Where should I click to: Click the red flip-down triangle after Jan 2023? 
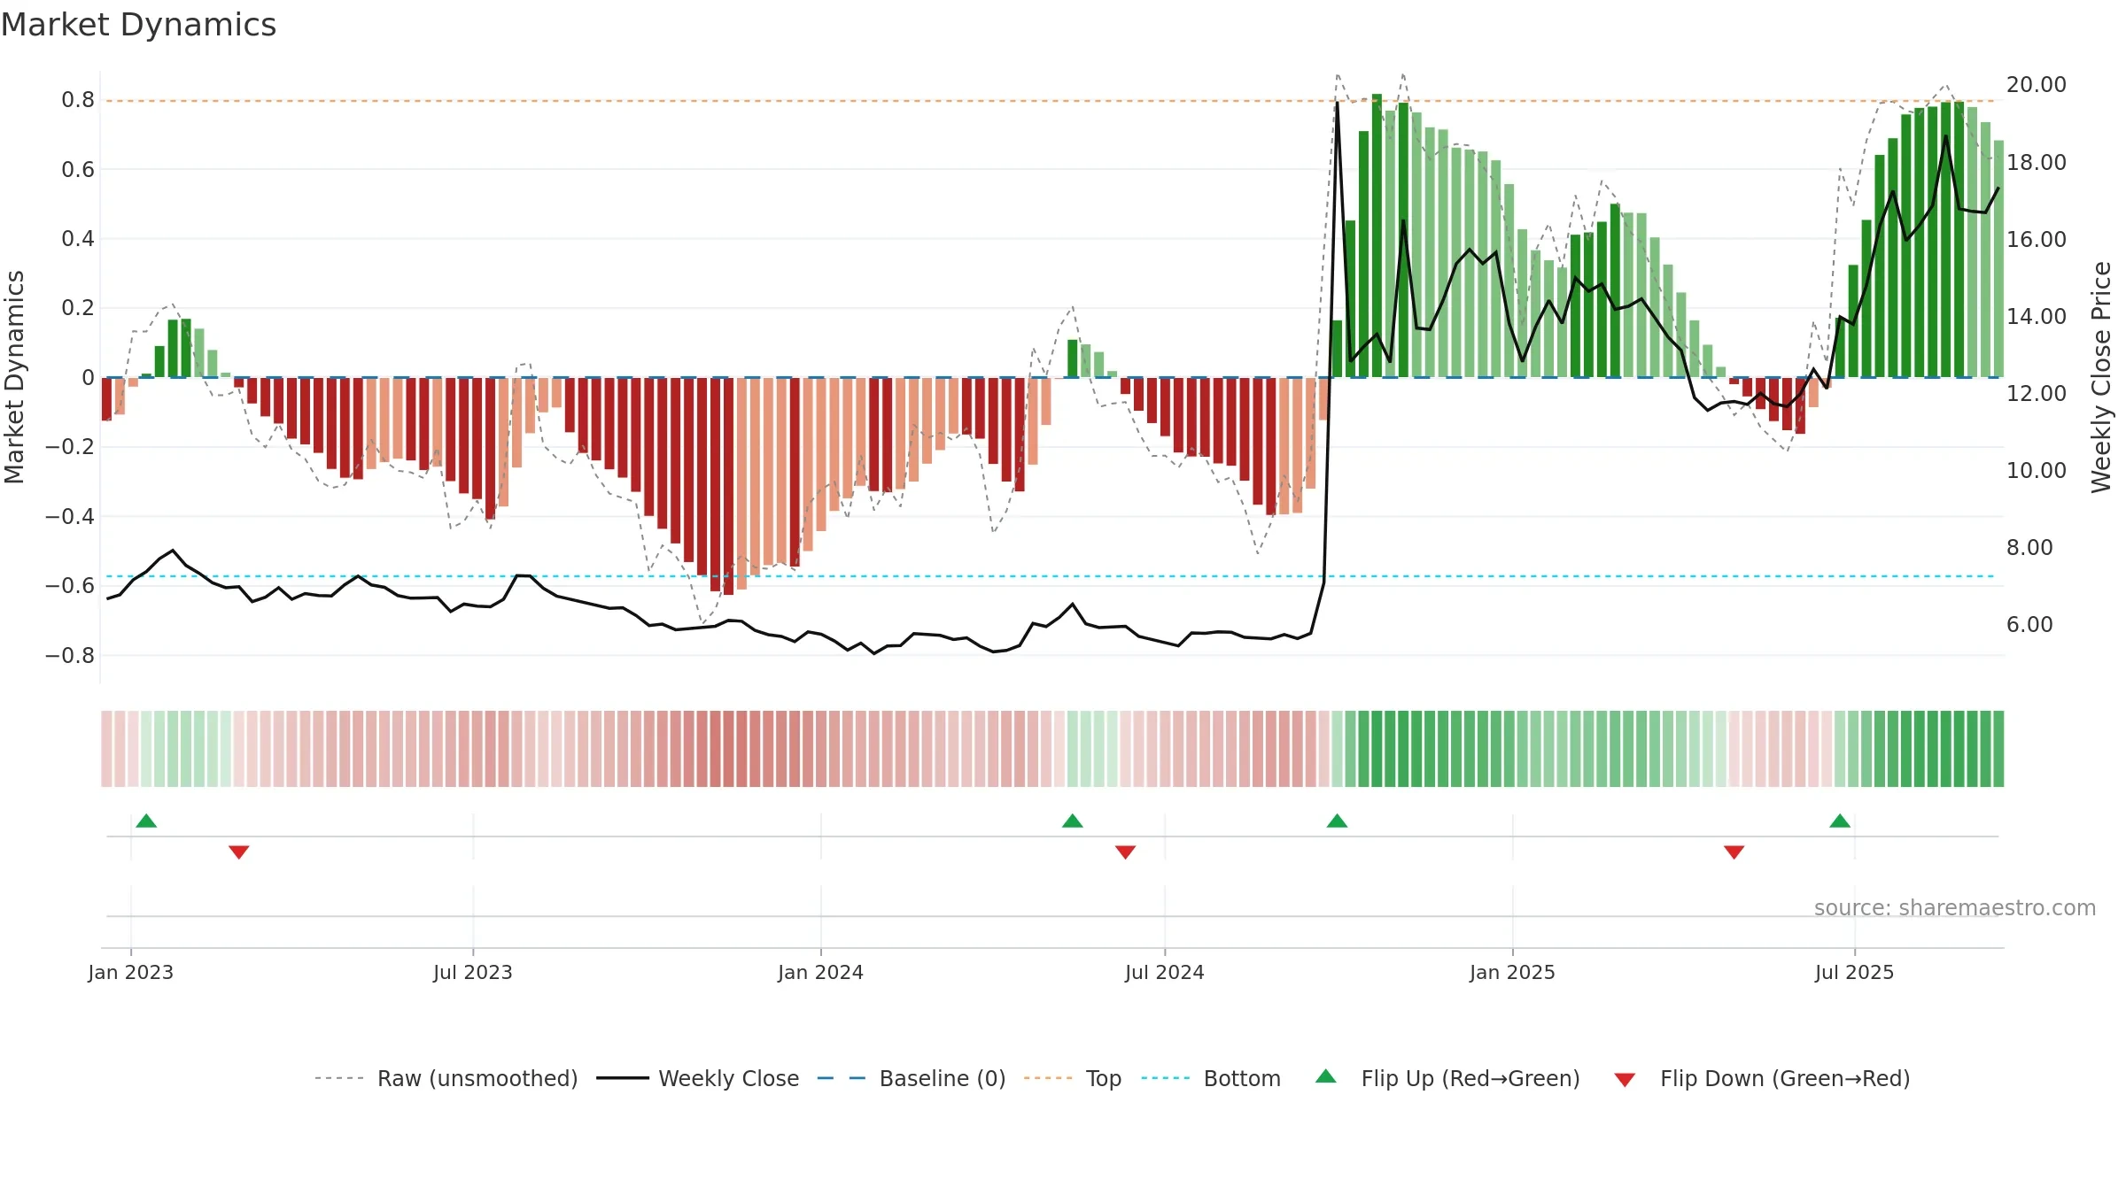point(239,852)
